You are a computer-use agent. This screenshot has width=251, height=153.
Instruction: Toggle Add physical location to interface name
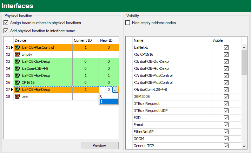coord(6,31)
